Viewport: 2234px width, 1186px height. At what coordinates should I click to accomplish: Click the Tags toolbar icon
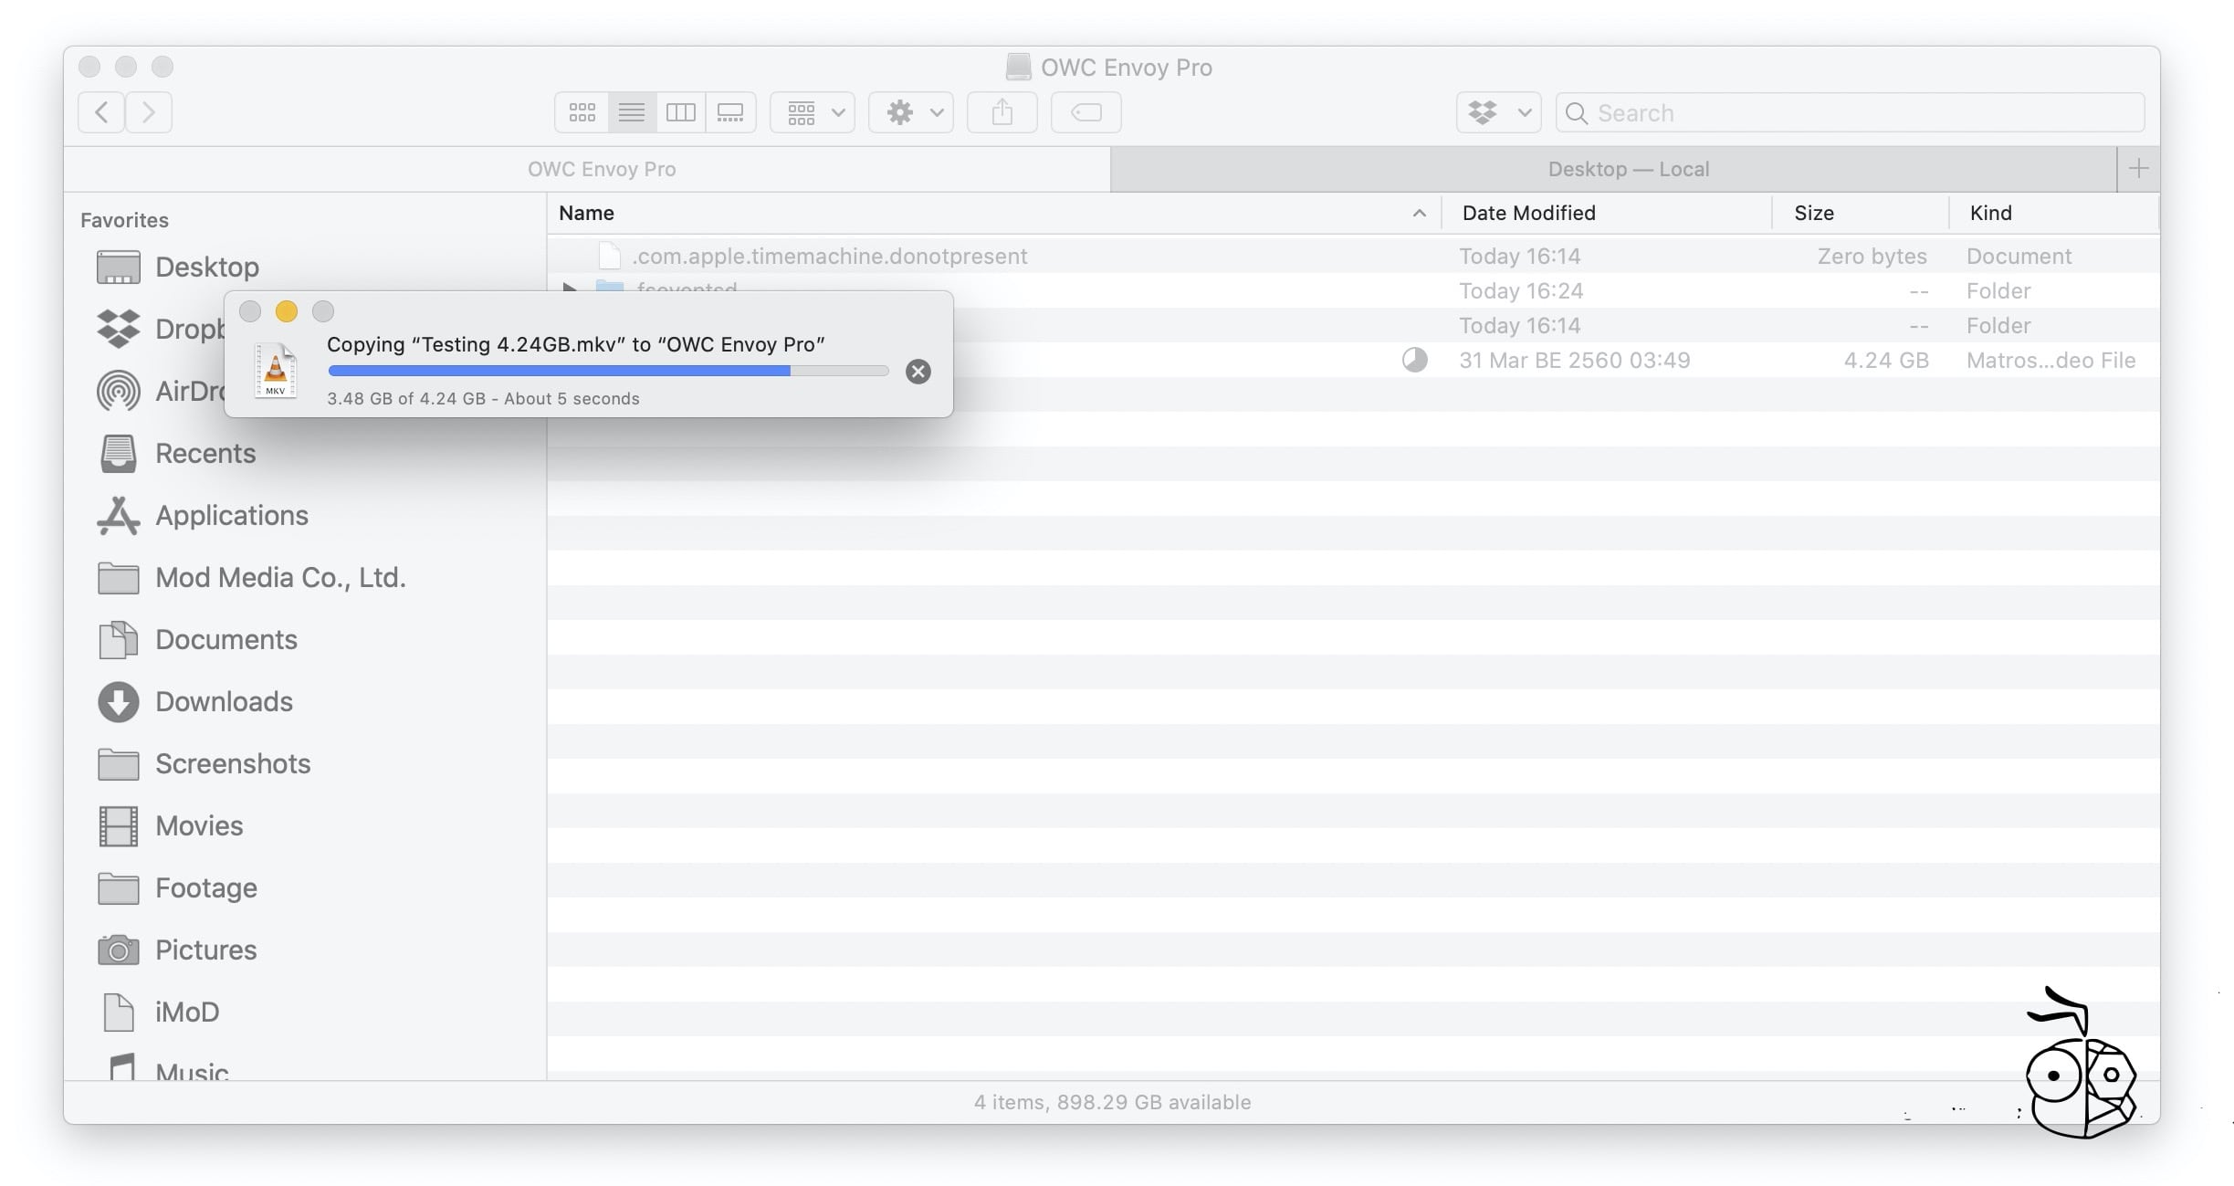click(x=1085, y=111)
